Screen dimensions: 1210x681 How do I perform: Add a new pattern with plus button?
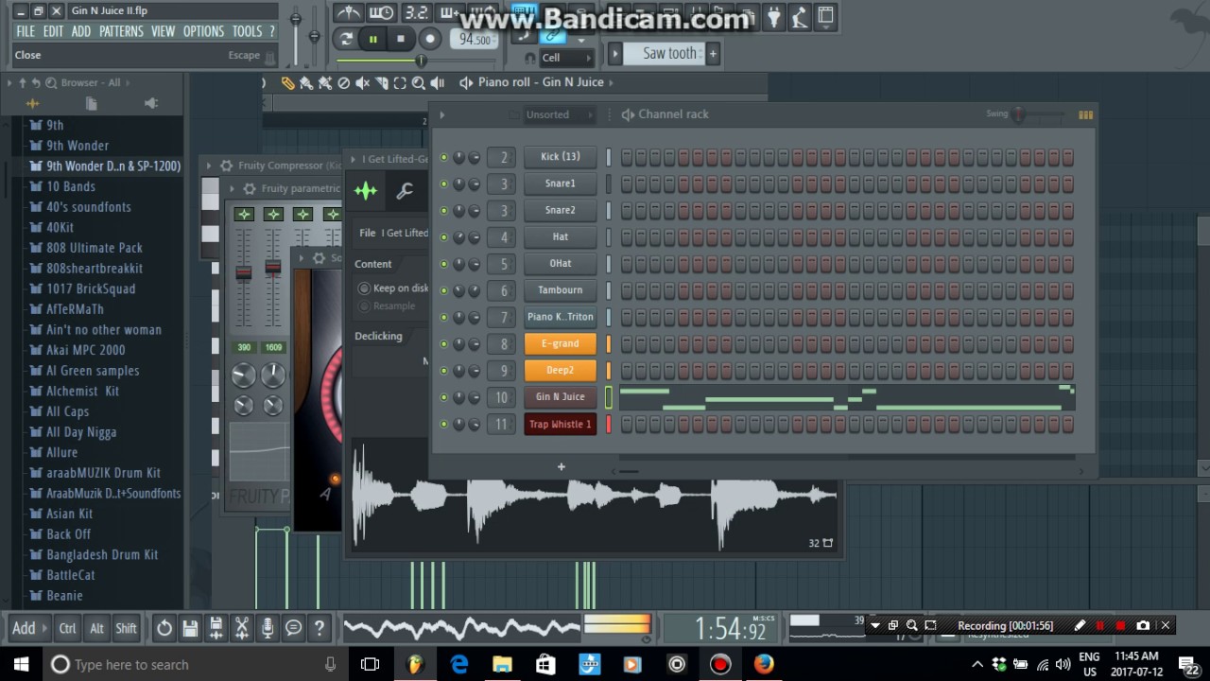tap(713, 54)
